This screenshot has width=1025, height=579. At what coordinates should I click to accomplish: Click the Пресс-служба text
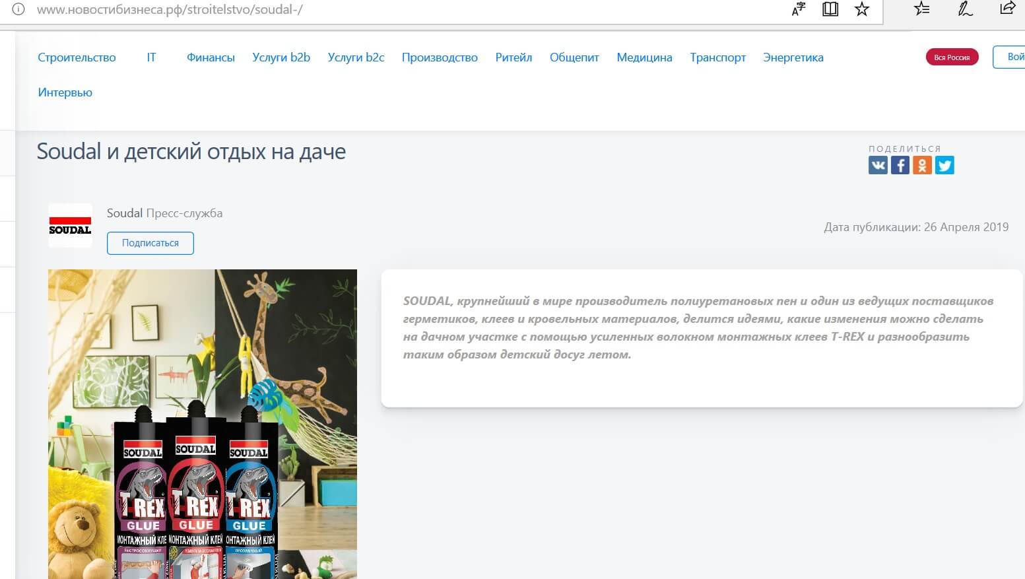click(184, 213)
